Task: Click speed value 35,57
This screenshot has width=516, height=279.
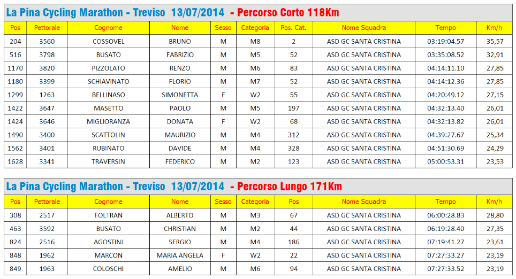Action: coord(495,41)
